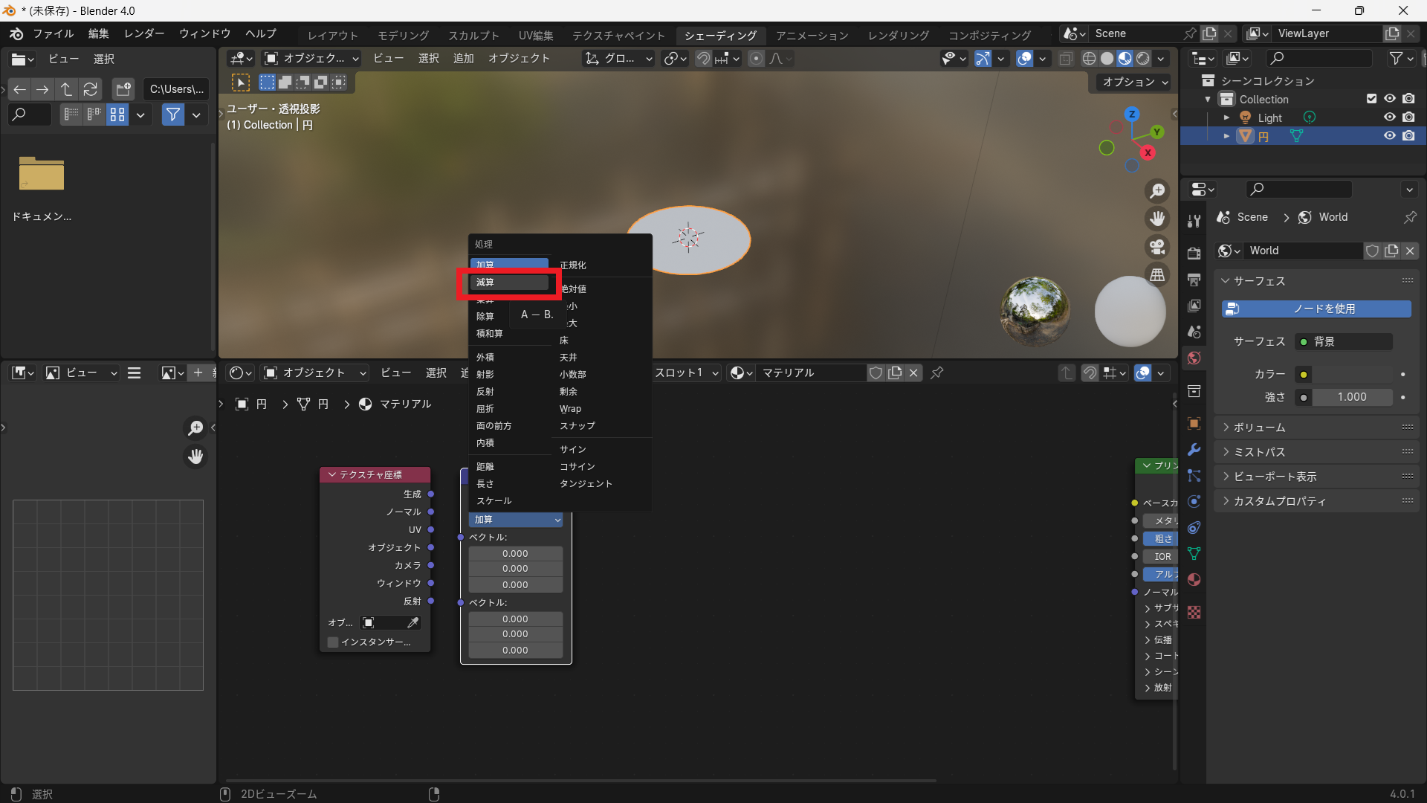1427x803 pixels.
Task: Open the 加算 operation dropdown on node
Action: coord(516,520)
